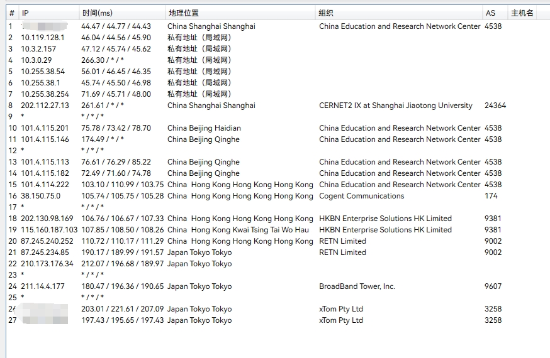550x358 pixels.
Task: Click the AS number 9607
Action: coord(493,286)
